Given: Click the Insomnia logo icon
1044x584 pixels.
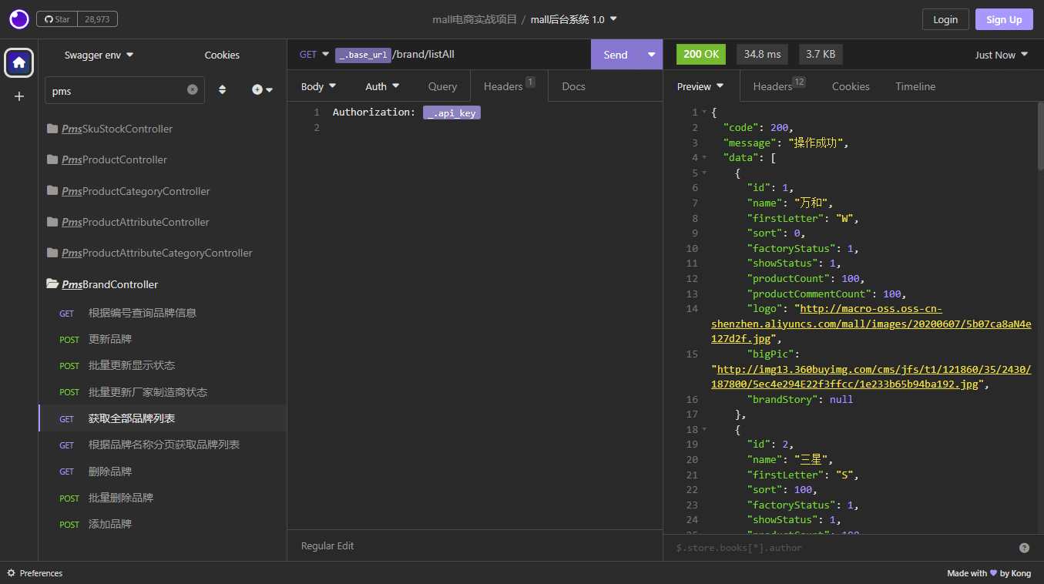Looking at the screenshot, I should coord(18,19).
